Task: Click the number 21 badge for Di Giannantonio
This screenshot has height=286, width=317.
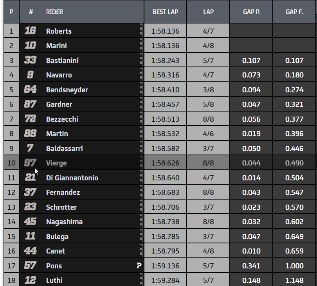Action: tap(30, 178)
